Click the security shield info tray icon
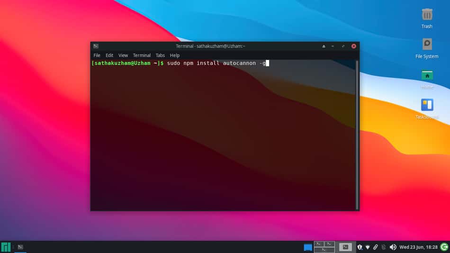This screenshot has width=450, height=253. point(360,247)
